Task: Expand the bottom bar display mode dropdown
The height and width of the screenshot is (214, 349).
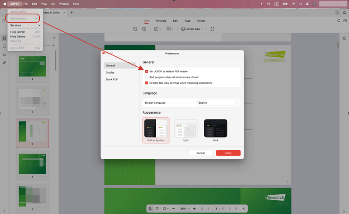Action: [168, 208]
